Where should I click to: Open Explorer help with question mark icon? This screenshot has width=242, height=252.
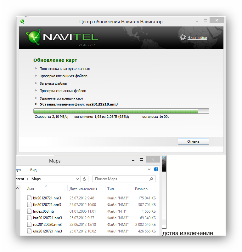click(x=156, y=169)
